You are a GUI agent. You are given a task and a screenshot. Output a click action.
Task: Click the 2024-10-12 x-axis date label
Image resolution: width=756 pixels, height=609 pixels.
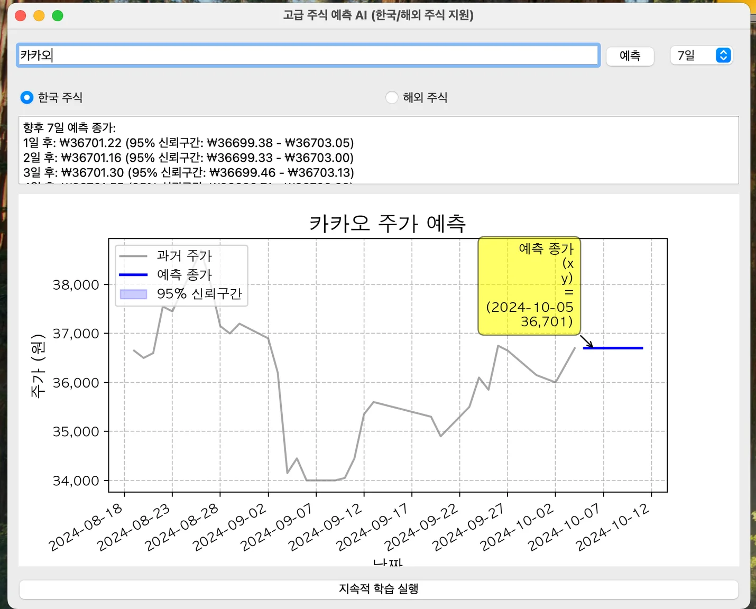[x=613, y=527]
